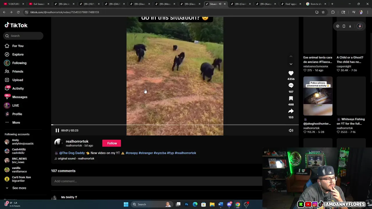Open @The Dog Daddy mention
This screenshot has width=372, height=209.
pos(72,153)
